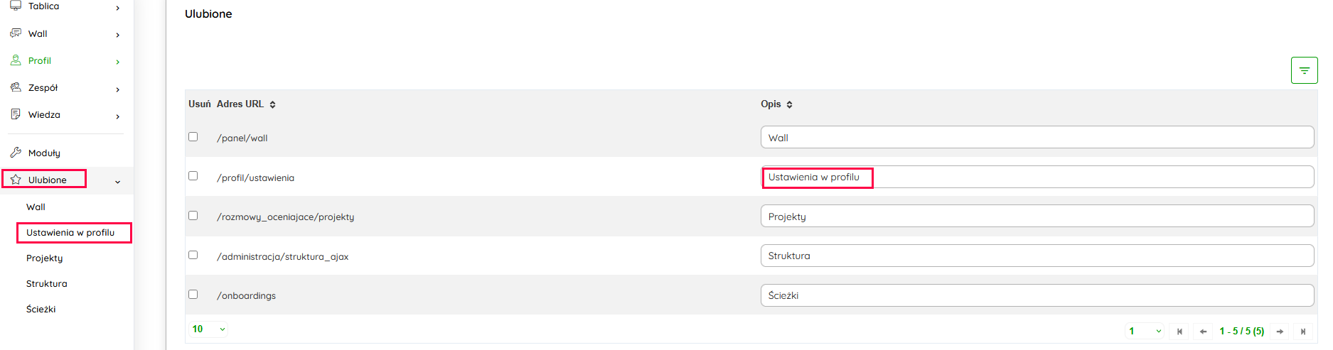Go to the next page arrow
The height and width of the screenshot is (350, 1333).
tap(1280, 332)
